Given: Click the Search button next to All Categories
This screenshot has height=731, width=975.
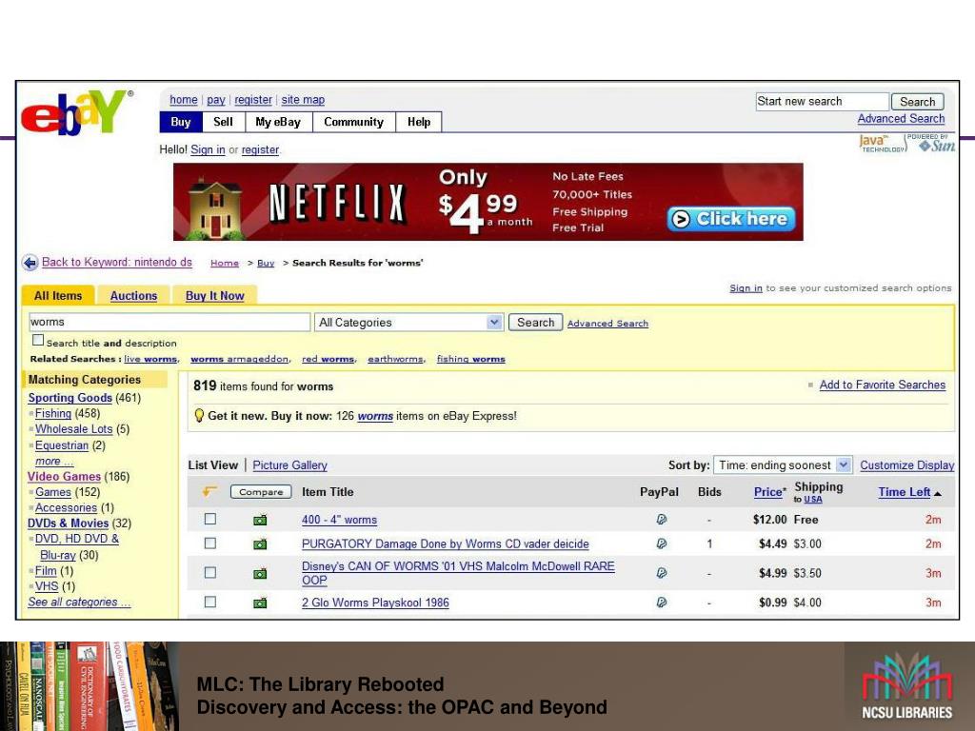Looking at the screenshot, I should coord(535,322).
